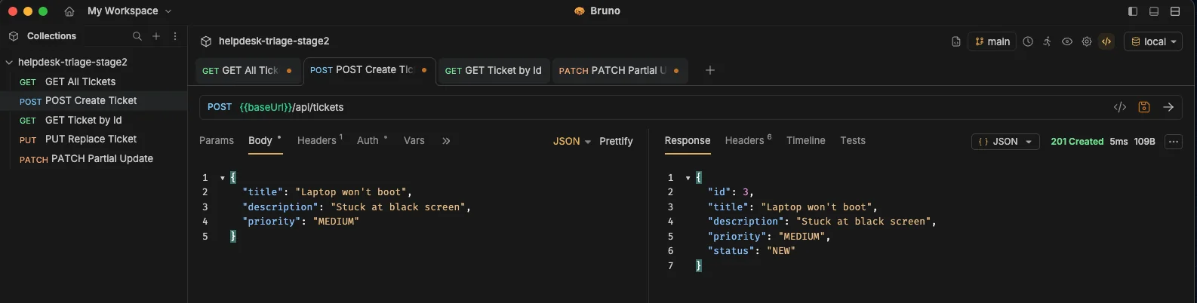1197x303 pixels.
Task: Click the "status": "NEW" response line
Action: (x=752, y=251)
